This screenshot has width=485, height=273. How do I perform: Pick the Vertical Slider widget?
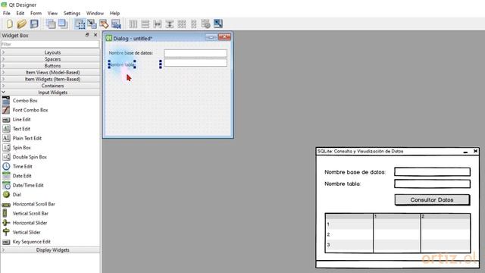pos(27,232)
